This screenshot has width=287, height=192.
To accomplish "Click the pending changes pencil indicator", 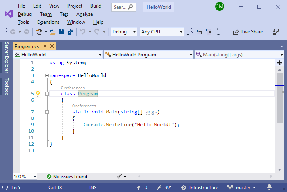I will point(164,188).
